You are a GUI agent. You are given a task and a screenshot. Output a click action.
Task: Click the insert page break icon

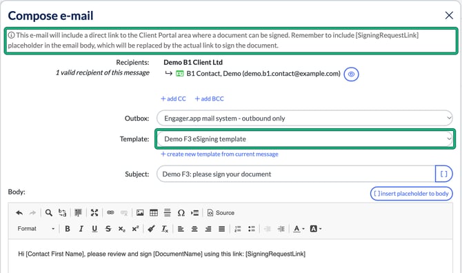coord(194,212)
